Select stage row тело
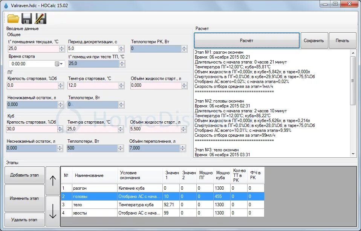Viewport: 361px width, 231px height. point(162,205)
